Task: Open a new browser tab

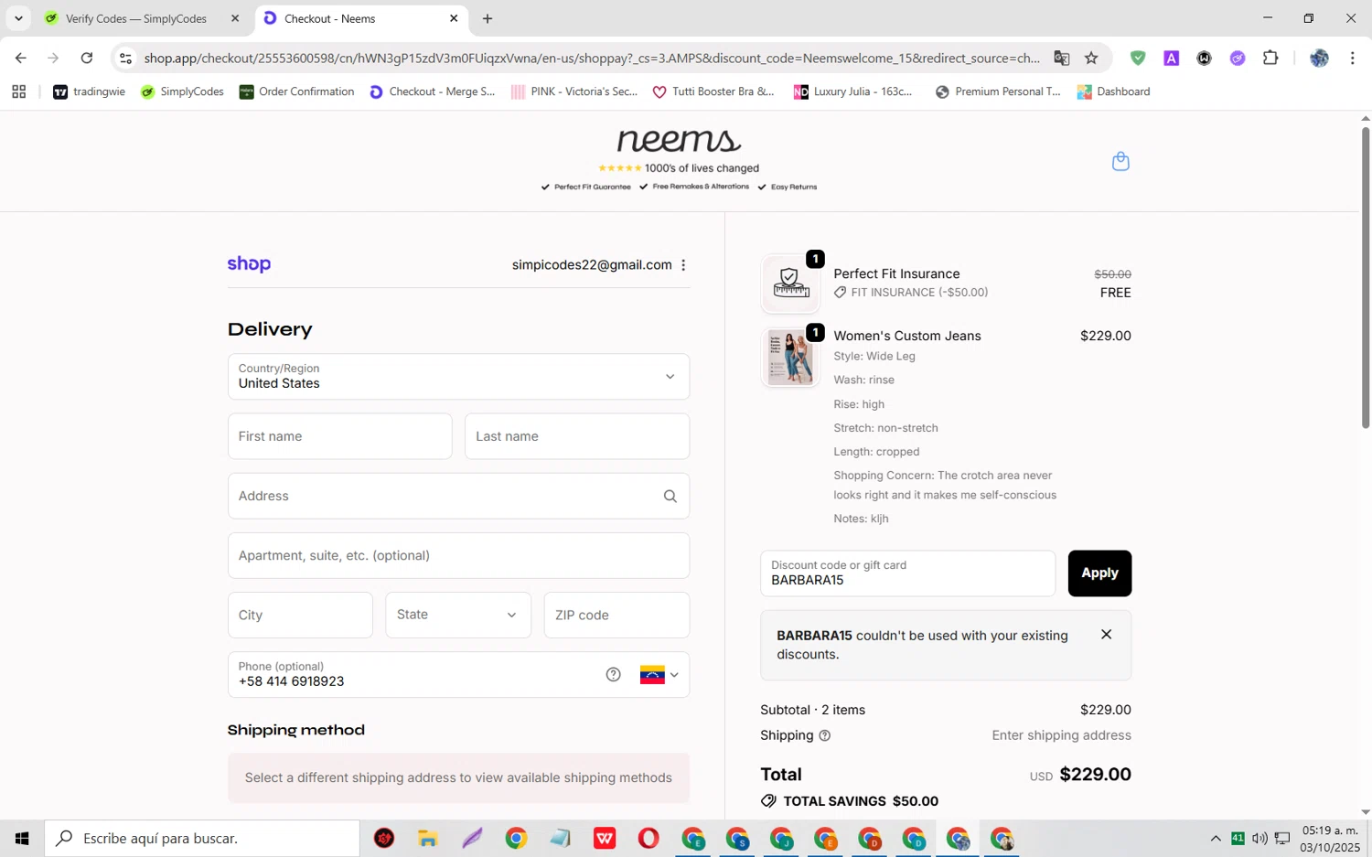Action: pos(488,18)
